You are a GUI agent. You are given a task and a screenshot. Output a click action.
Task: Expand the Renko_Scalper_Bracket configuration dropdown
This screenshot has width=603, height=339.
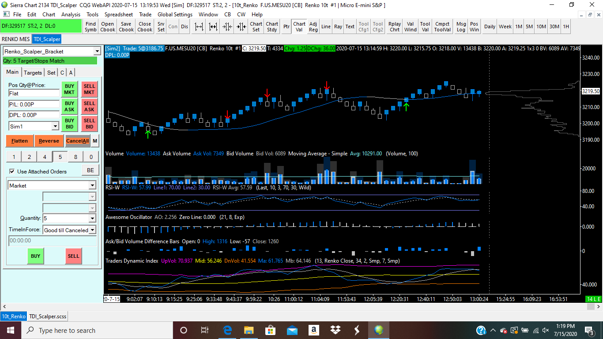click(97, 51)
